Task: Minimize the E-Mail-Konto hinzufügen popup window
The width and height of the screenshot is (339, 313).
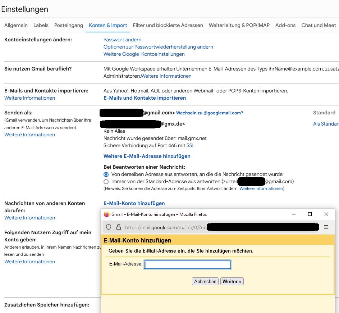Action: click(294, 214)
